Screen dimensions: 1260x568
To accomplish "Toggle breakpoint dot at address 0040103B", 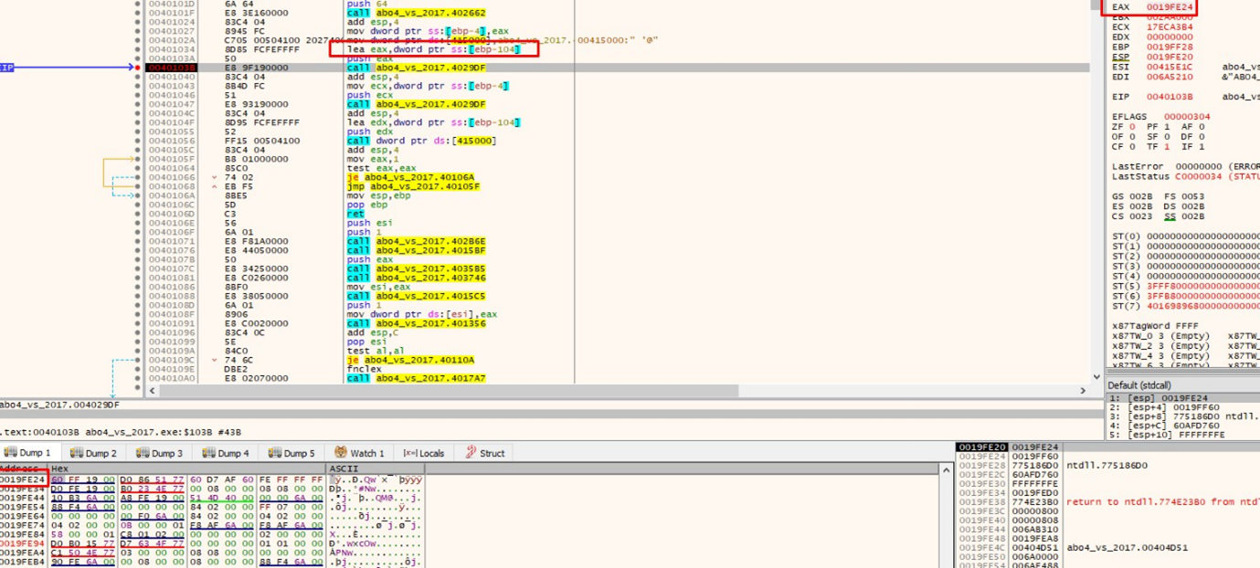I will click(x=138, y=68).
